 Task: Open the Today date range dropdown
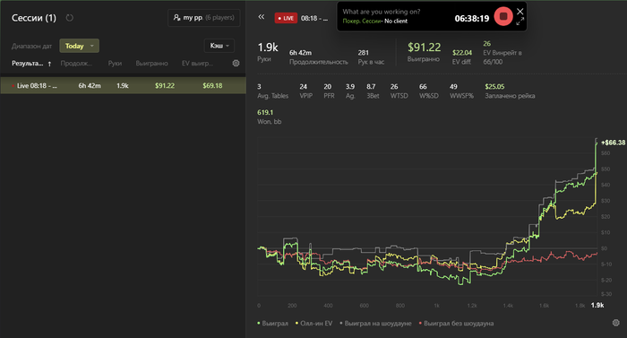pyautogui.click(x=79, y=46)
